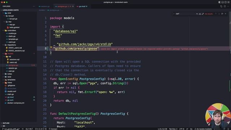Click Connect in status bar
Image resolution: width=231 pixels, height=130 pixels.
(53, 129)
